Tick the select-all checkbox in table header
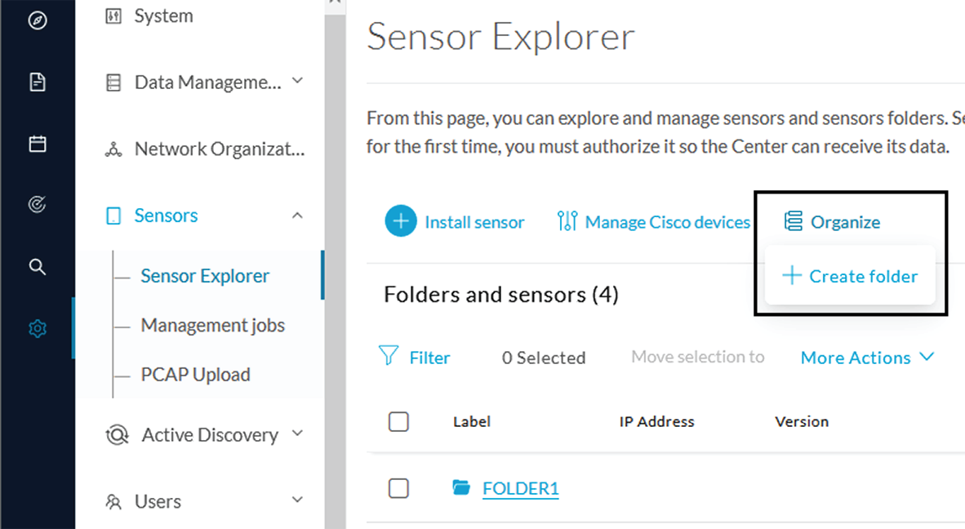Viewport: 965px width, 529px height. (398, 421)
